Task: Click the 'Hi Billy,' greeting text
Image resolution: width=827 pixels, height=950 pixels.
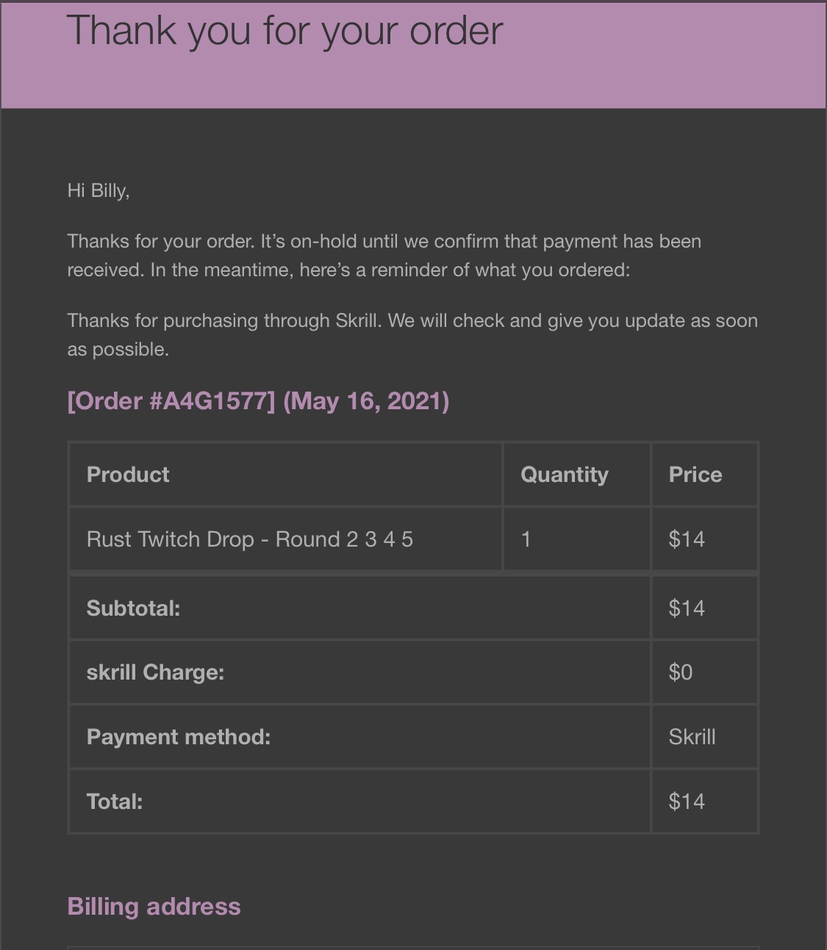Action: tap(99, 191)
